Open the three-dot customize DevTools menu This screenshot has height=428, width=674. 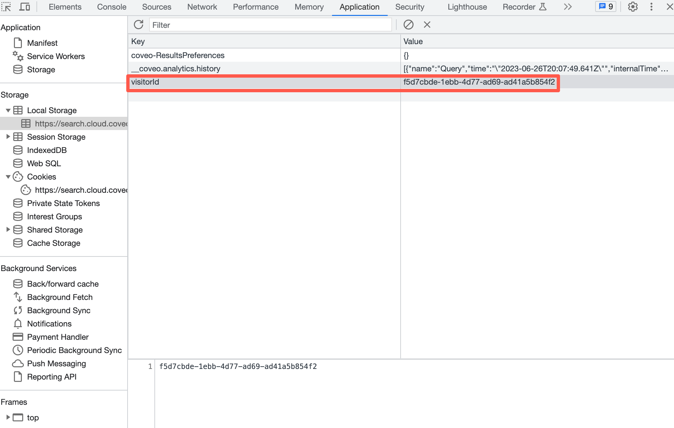tap(651, 7)
